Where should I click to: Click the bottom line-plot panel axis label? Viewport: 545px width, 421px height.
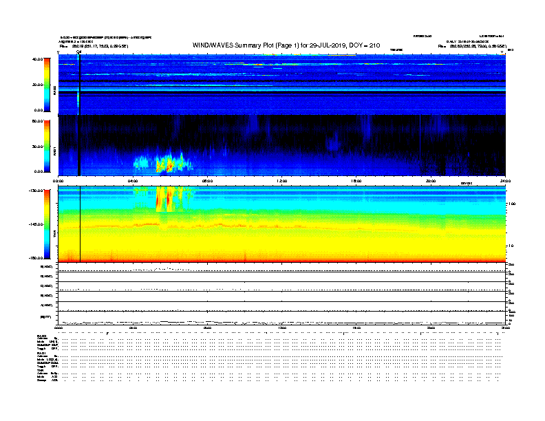coord(46,317)
